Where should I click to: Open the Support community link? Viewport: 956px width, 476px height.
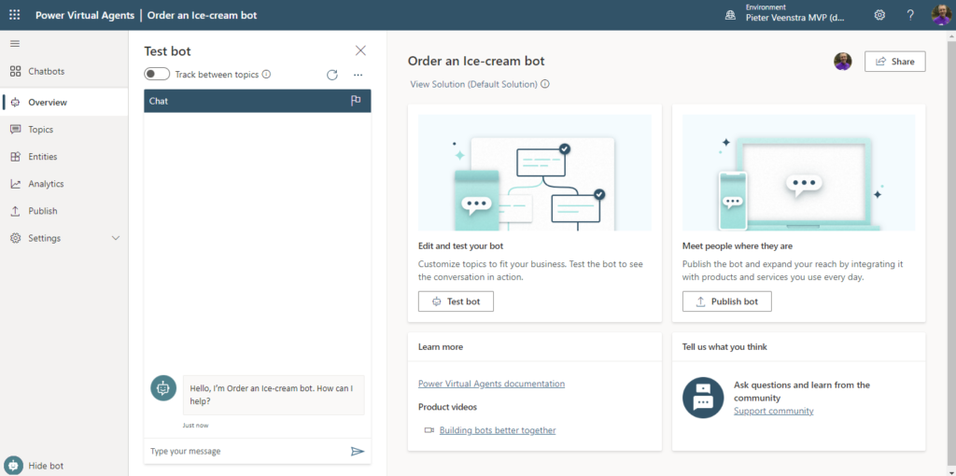774,411
